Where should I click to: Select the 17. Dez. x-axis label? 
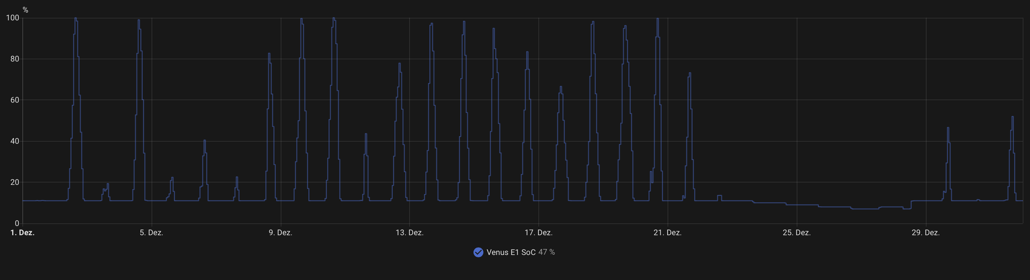tap(539, 233)
